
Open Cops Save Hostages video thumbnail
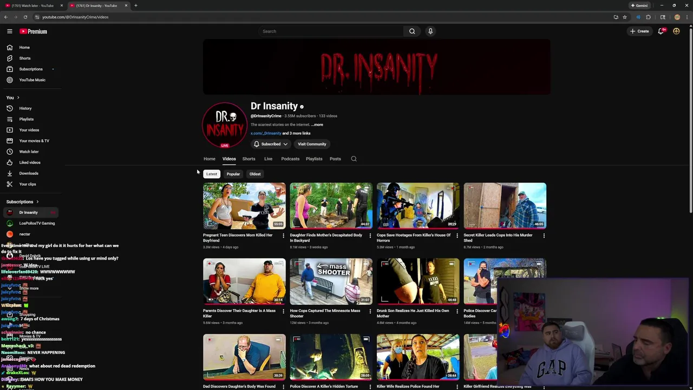point(418,206)
